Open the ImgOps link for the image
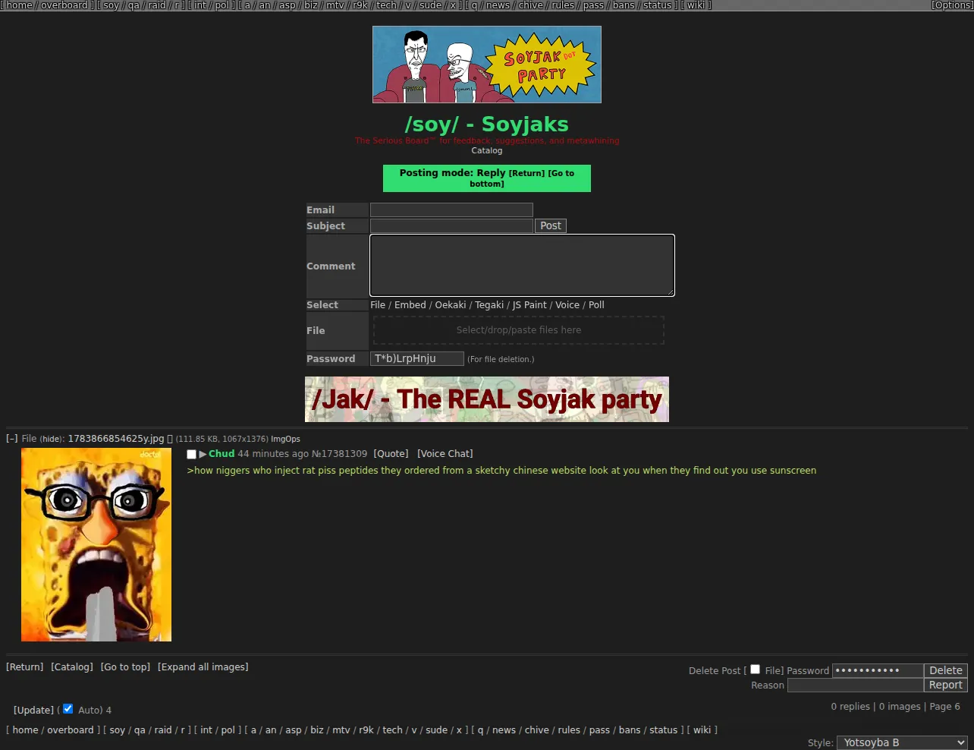 (285, 439)
